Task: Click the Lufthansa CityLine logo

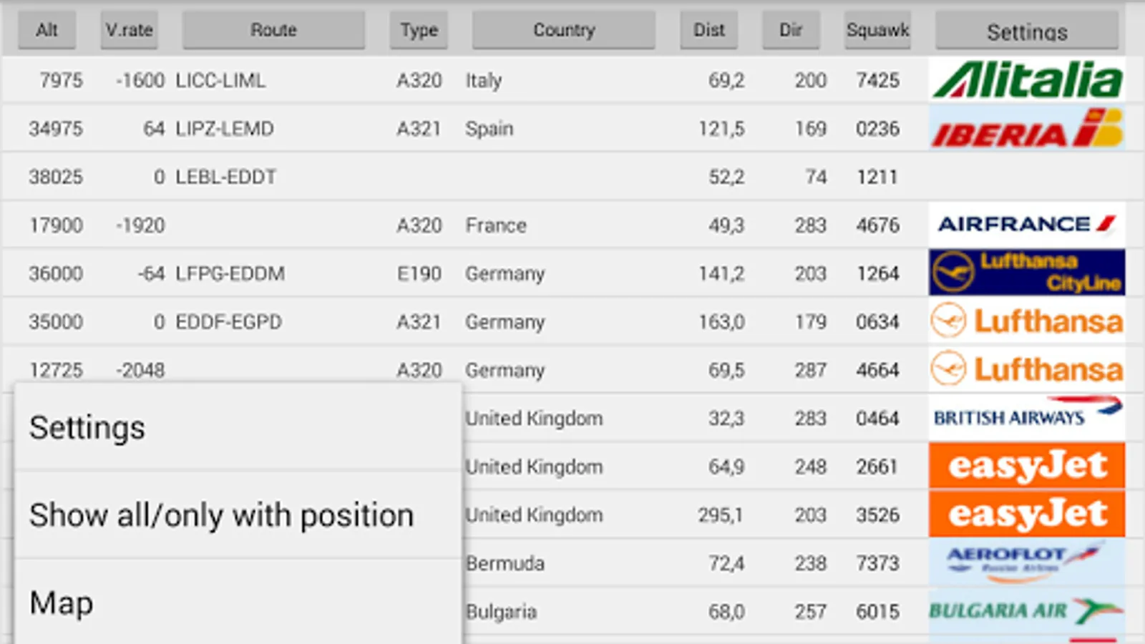Action: (x=1026, y=273)
